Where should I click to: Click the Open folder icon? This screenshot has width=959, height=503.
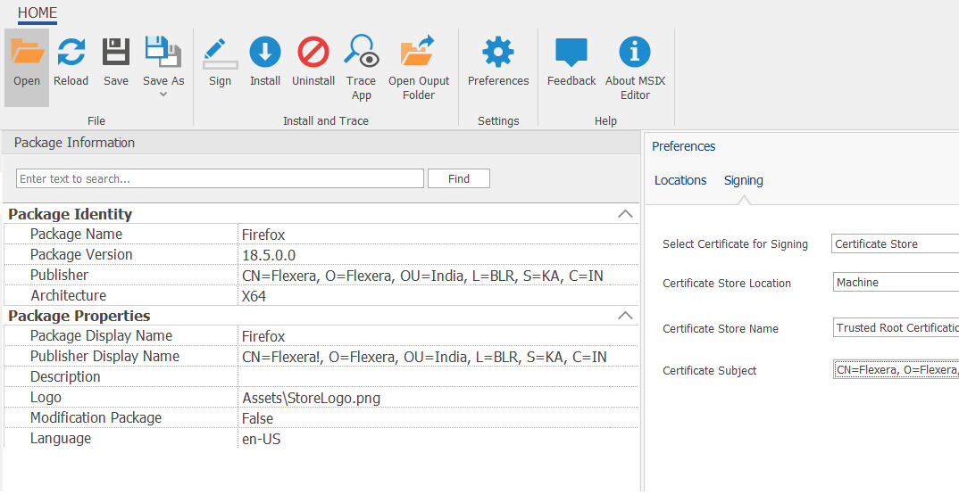coord(27,54)
